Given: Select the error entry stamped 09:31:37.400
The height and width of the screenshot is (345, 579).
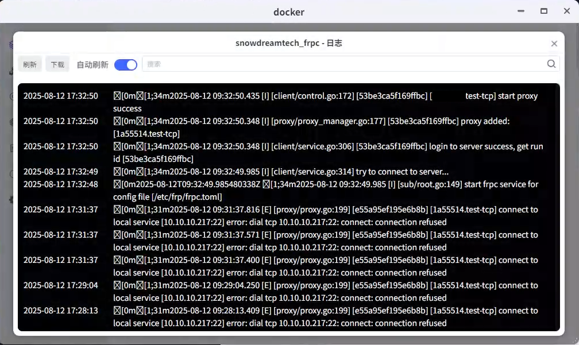Looking at the screenshot, I should coord(325,266).
